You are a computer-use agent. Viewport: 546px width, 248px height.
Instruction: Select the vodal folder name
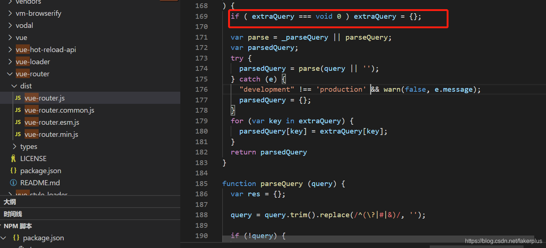click(24, 26)
